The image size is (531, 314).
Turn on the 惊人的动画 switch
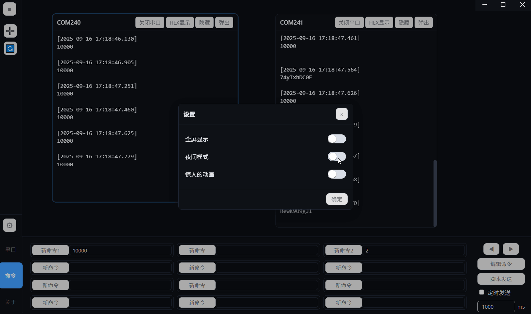[x=336, y=174]
